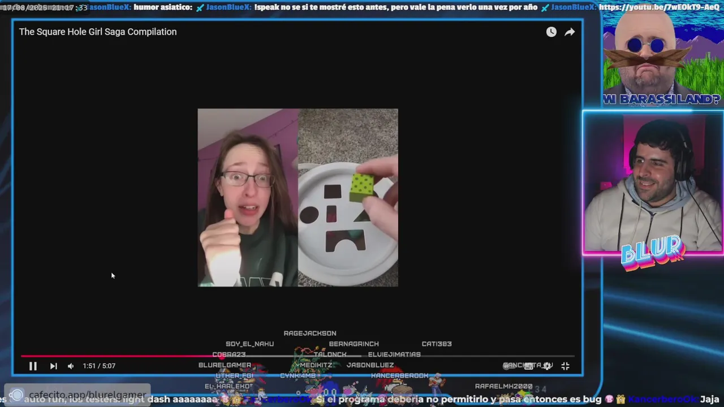Skip to the next video

click(x=53, y=366)
